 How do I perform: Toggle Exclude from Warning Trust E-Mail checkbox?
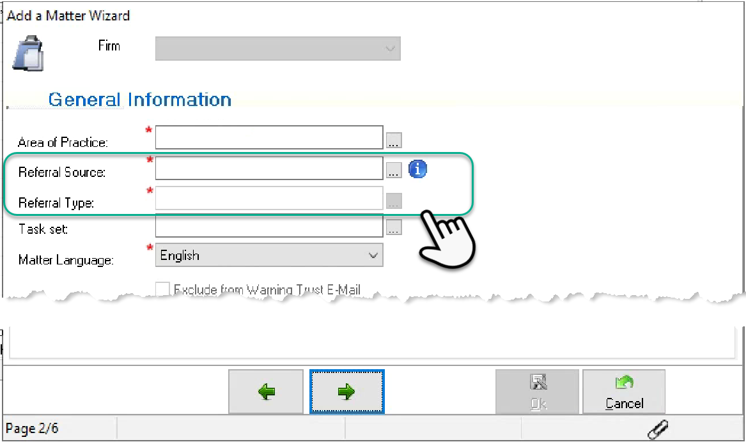coord(162,289)
